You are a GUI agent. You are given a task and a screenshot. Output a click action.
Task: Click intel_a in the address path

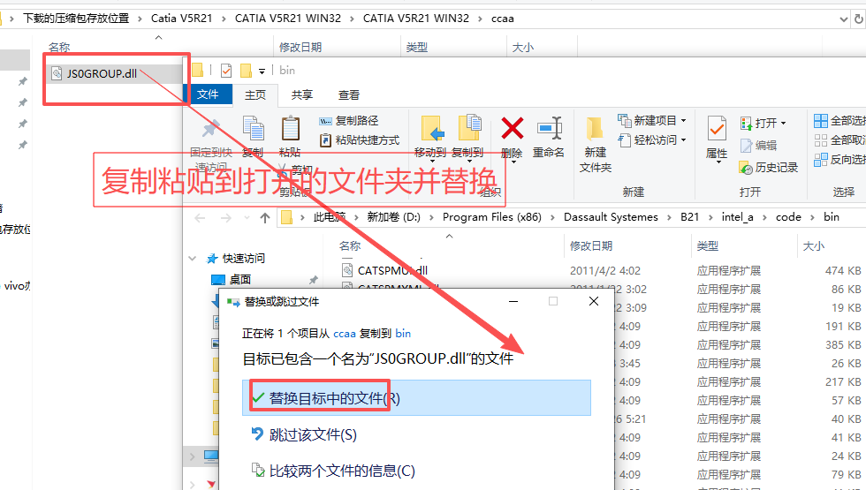tap(737, 217)
